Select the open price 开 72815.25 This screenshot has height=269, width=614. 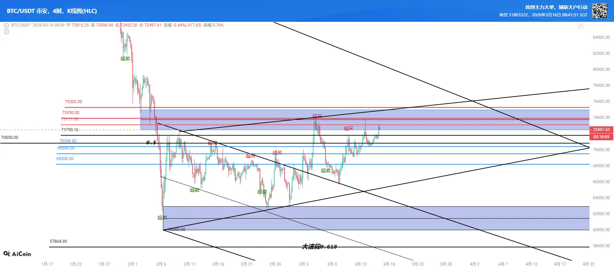tap(78, 25)
